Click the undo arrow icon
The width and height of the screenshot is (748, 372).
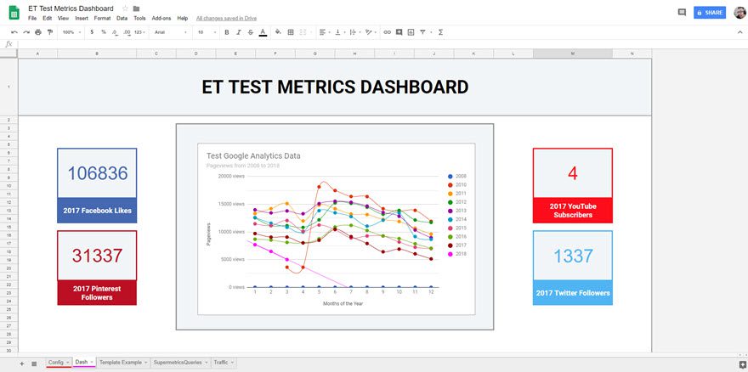14,32
